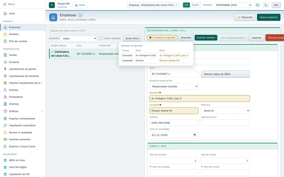Click the Inactivar button
The width and height of the screenshot is (284, 177).
coord(256,38)
